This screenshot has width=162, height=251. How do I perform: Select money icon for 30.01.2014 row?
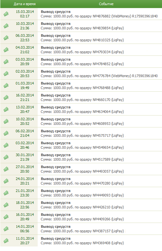6,157
